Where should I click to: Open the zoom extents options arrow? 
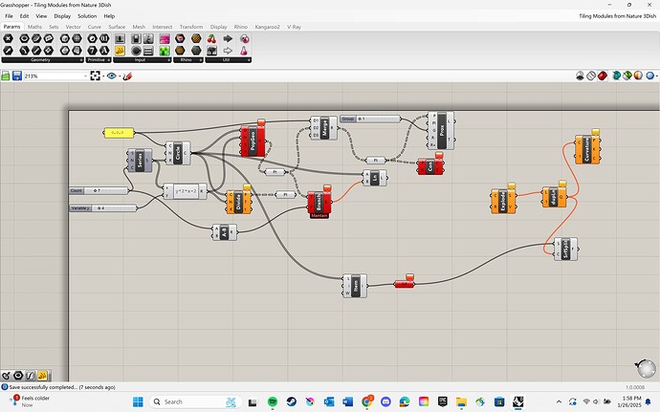pos(103,76)
